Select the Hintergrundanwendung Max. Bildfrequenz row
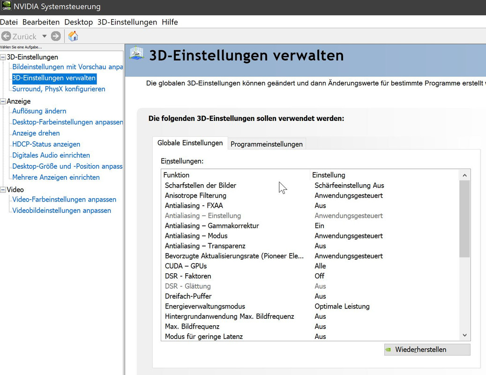This screenshot has width=486, height=375. (x=310, y=316)
